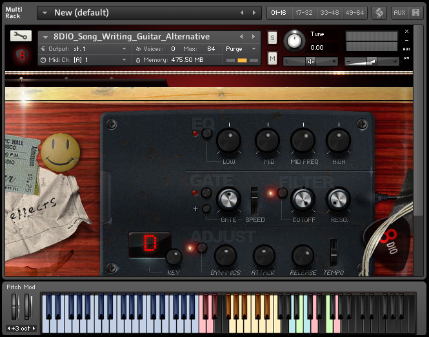Switch to the 49-64 rack page

pos(355,13)
